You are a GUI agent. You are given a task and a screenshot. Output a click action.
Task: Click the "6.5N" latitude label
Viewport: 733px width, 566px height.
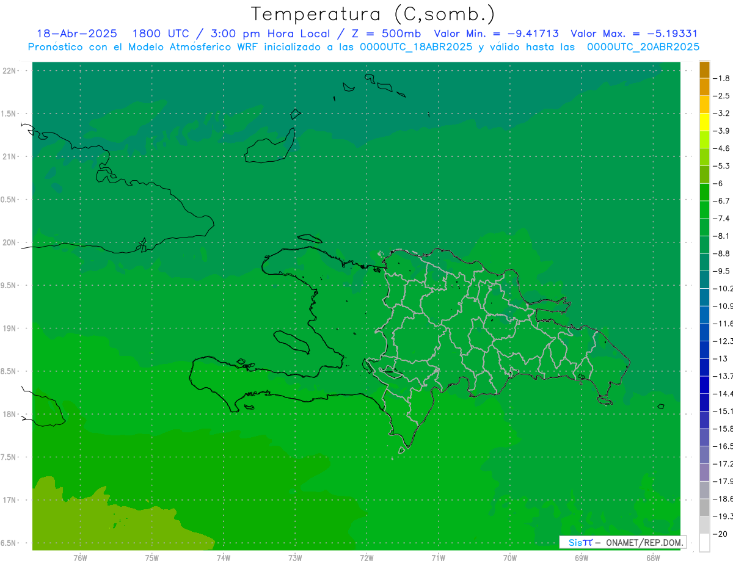(9, 543)
